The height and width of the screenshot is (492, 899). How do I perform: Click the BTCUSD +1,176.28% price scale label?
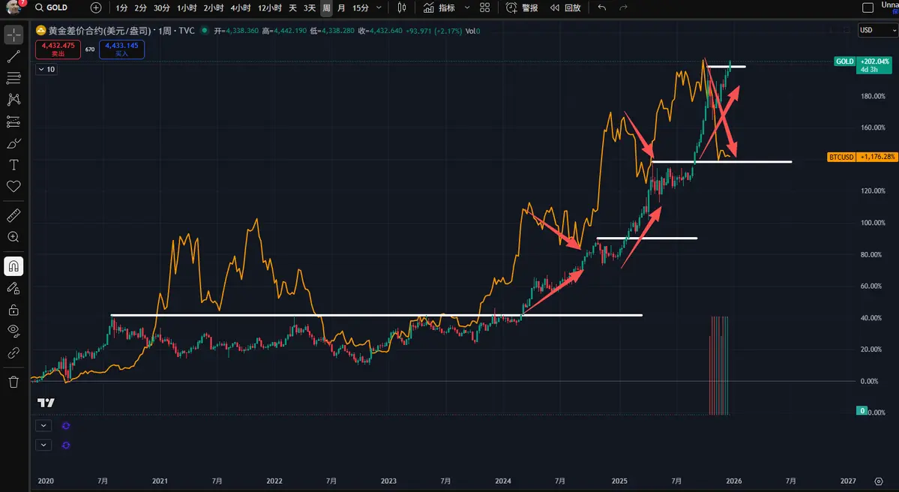click(x=862, y=157)
